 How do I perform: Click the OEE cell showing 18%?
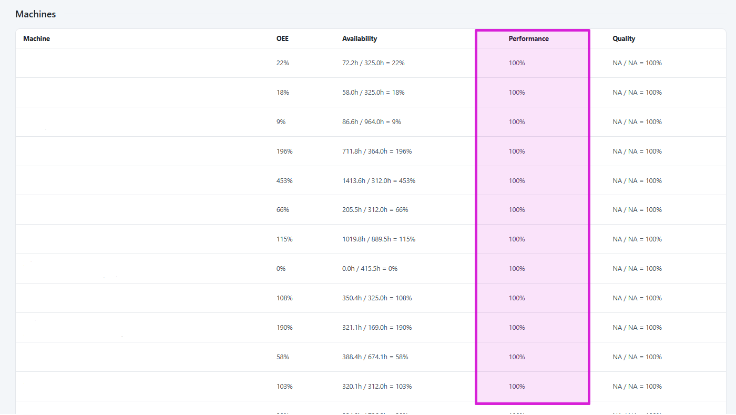click(283, 92)
